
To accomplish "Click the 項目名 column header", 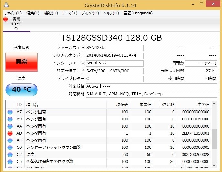I will (65, 105).
